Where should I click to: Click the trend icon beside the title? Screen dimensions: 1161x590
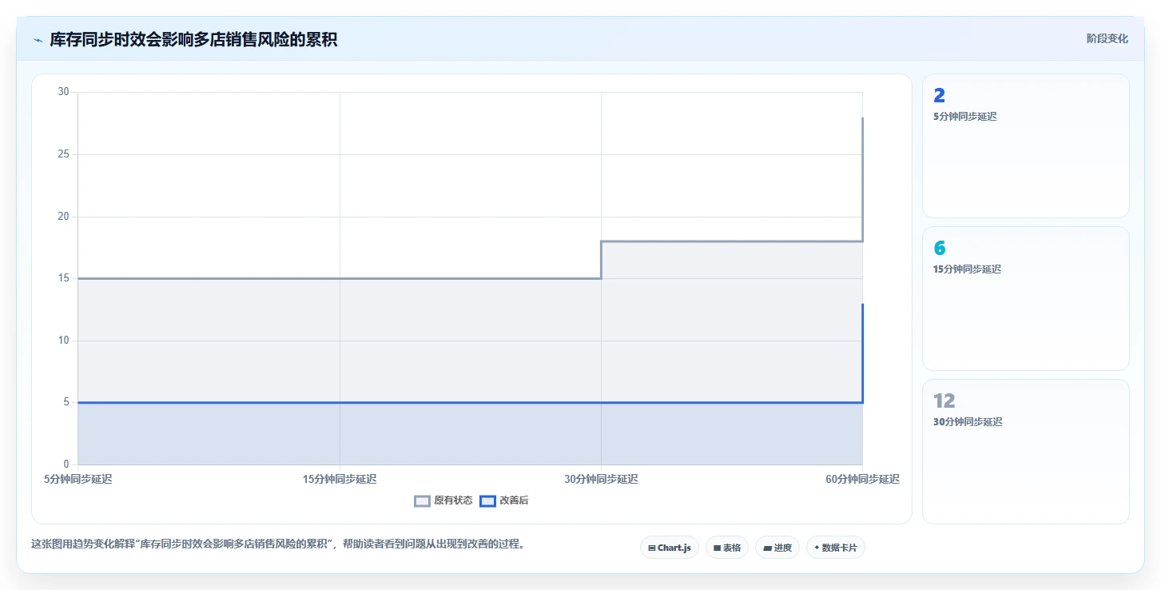tap(38, 40)
